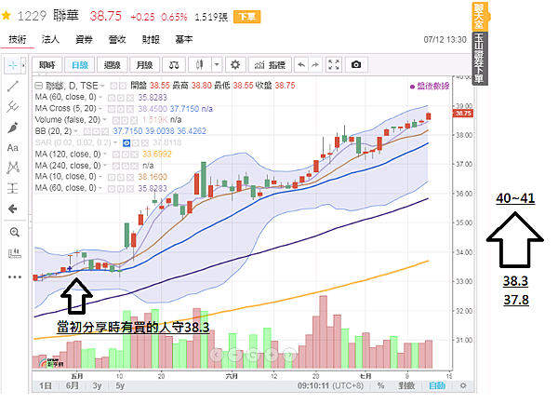
Task: Click the magnifier zoom-in tool
Action: (14, 232)
